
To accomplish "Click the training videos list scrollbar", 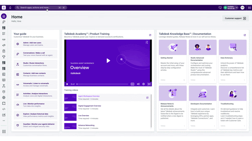I will pyautogui.click(x=151, y=111).
